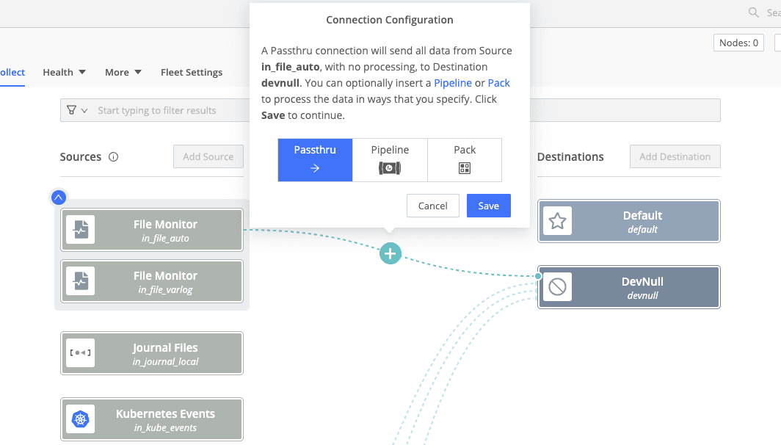Cancel the connection configuration dialog
Viewport: 781px width, 445px height.
click(432, 206)
